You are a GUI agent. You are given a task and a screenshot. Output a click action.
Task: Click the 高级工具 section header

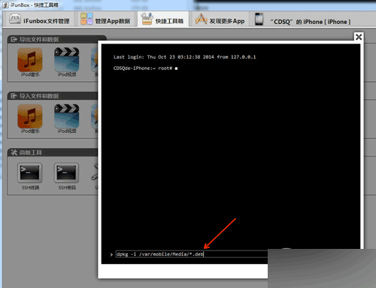[53, 153]
